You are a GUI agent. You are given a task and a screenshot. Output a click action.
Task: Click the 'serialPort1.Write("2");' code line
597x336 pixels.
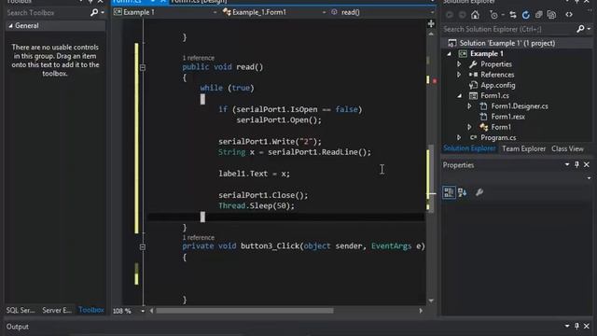270,141
